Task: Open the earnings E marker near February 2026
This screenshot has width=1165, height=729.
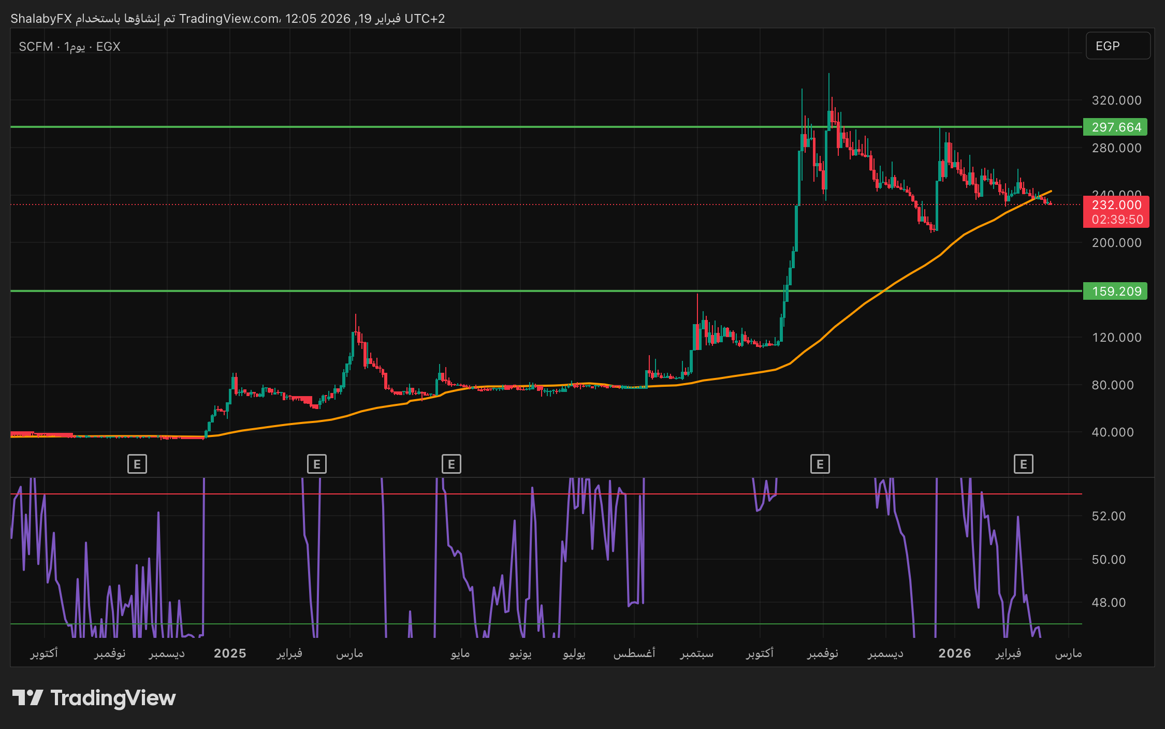Action: point(1023,464)
